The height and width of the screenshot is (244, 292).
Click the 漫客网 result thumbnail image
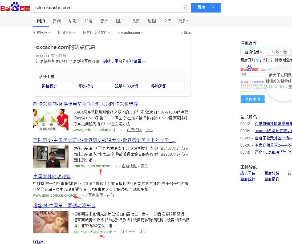click(x=51, y=222)
